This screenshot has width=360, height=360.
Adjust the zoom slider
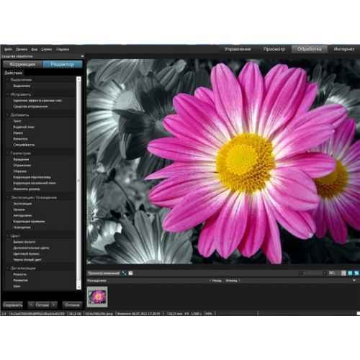click(312, 273)
